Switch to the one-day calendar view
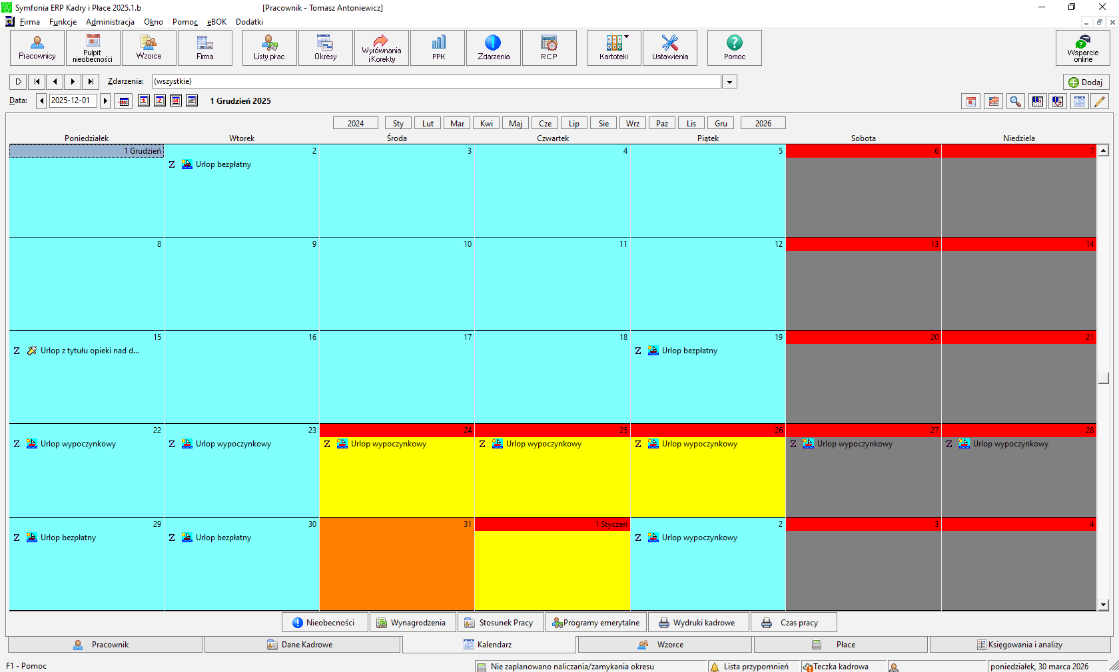Viewport: 1119px width, 672px height. tap(144, 100)
